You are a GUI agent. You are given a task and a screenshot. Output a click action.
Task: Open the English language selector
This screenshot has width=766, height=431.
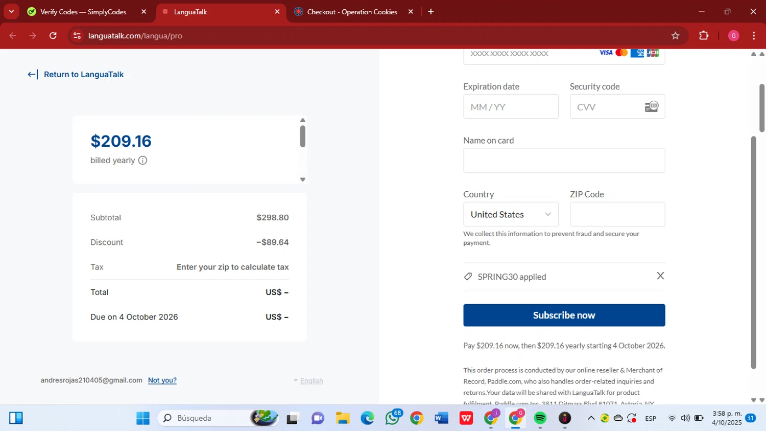point(308,381)
